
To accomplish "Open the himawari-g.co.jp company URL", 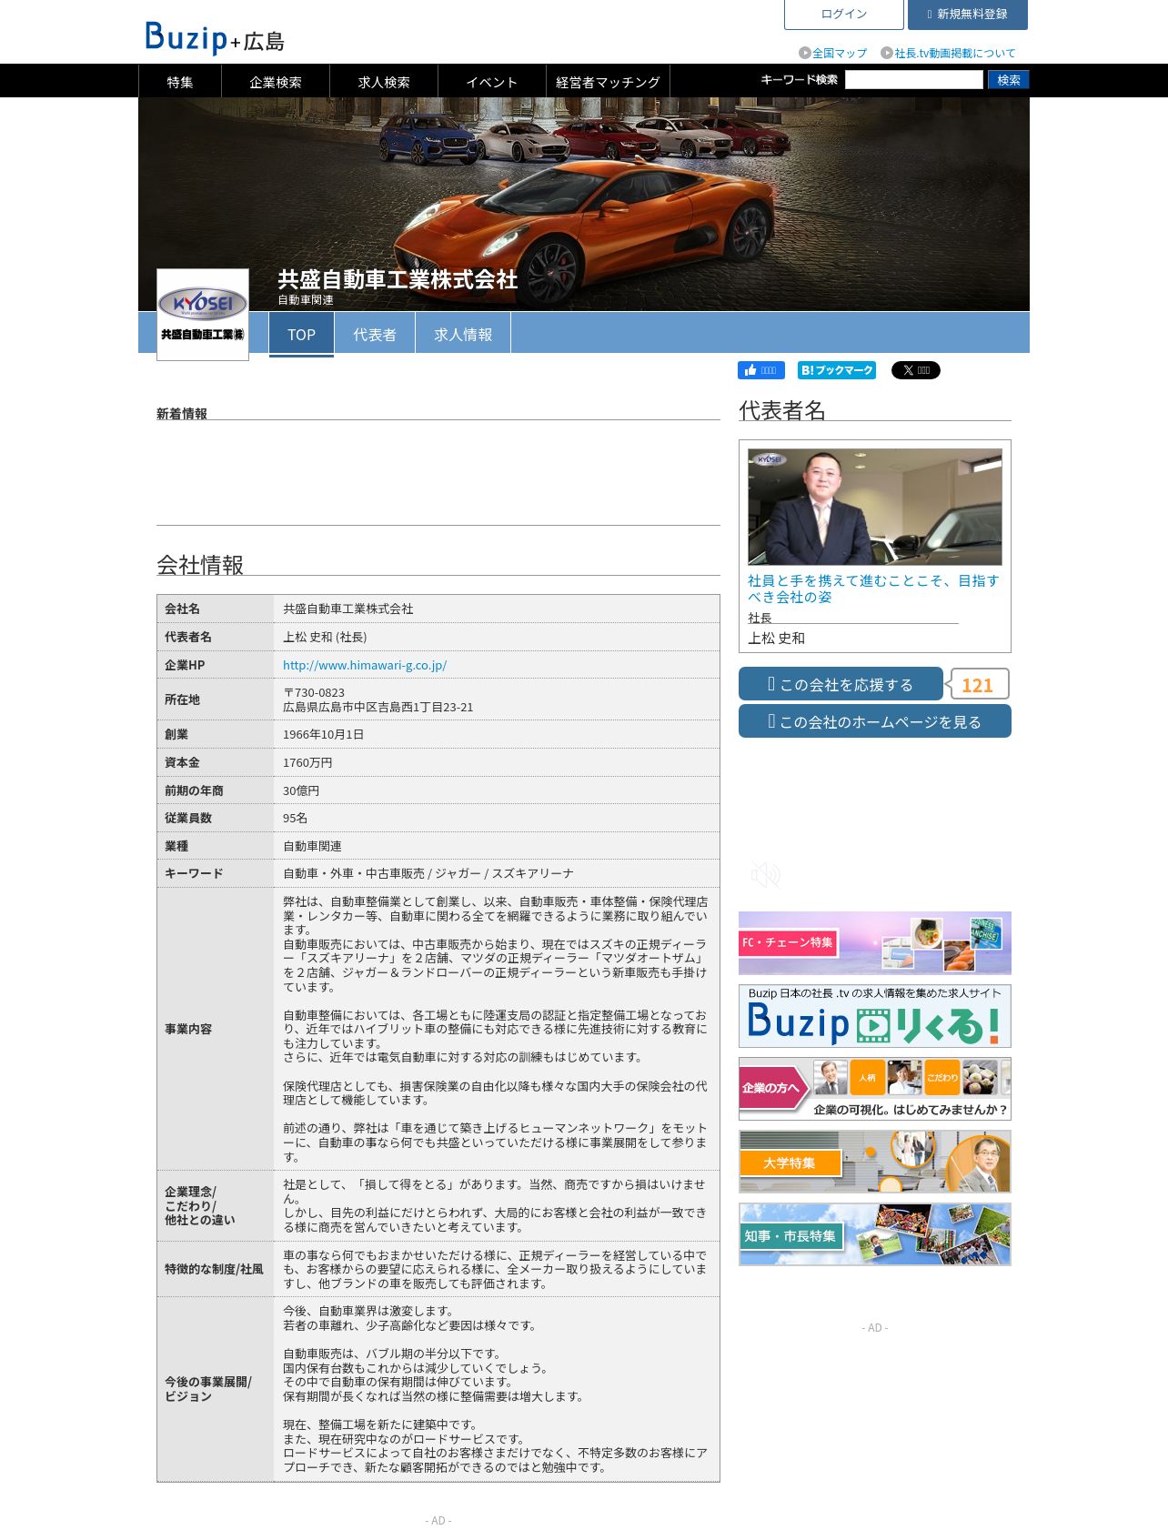I will pyautogui.click(x=365, y=665).
